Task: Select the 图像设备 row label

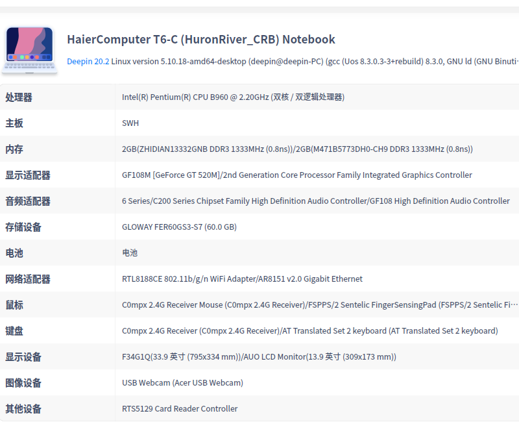Action: (23, 383)
